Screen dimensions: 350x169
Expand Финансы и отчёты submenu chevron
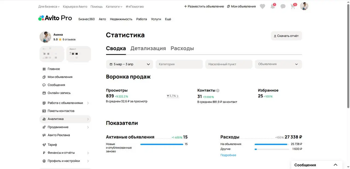(x=88, y=153)
